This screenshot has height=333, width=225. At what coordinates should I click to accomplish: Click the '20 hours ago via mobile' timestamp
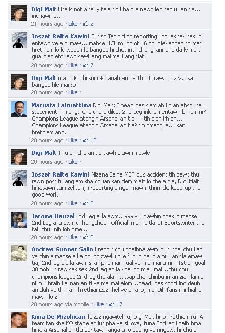[x=60, y=304]
